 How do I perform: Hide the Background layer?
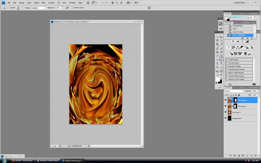(225, 118)
